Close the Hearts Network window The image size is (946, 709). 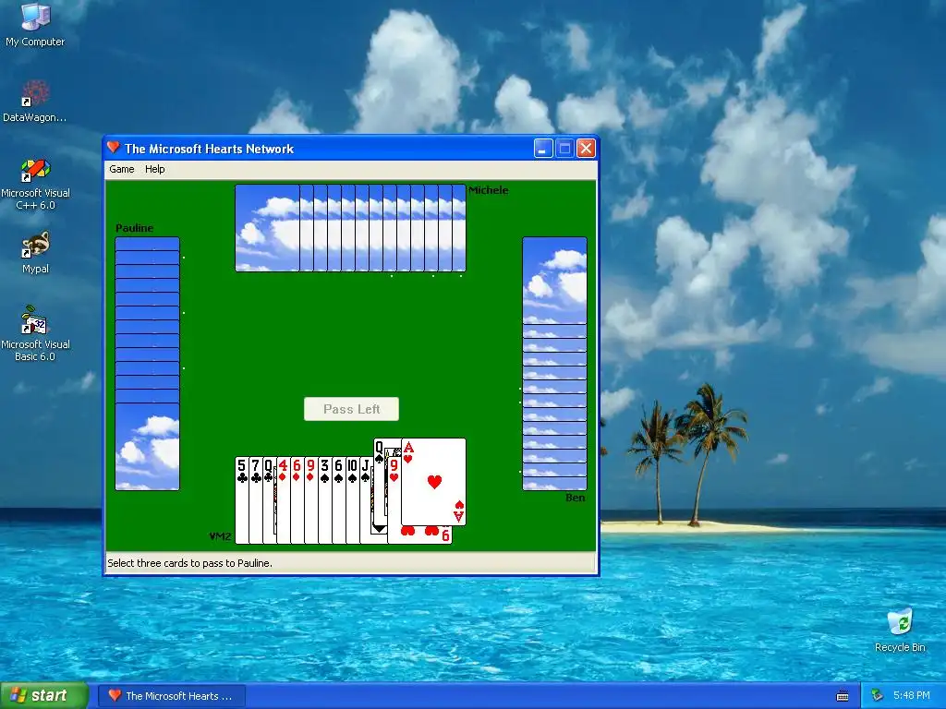[586, 149]
